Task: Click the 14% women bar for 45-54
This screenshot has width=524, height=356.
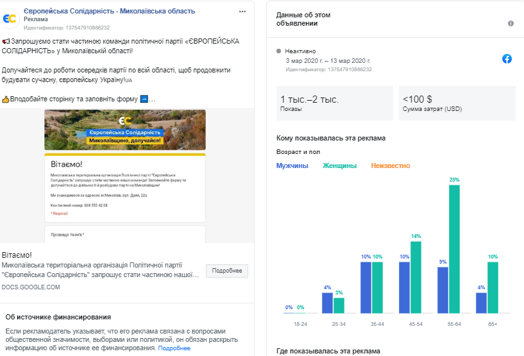Action: point(416,277)
